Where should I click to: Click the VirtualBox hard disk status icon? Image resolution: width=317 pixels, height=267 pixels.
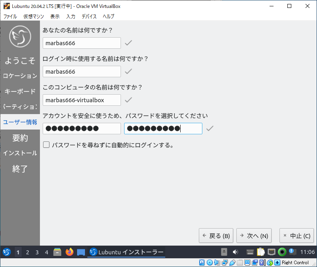coord(202,263)
